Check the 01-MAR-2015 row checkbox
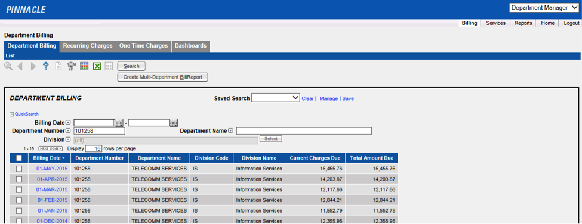 (x=19, y=189)
